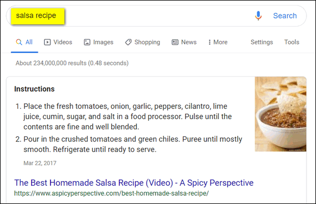Click the aspicyperspective.com URL
Viewport: 316px width, 204px height.
coord(112,193)
